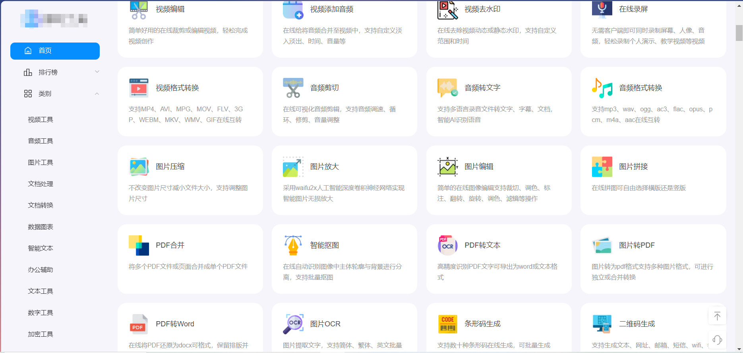The width and height of the screenshot is (743, 353).
Task: Click the 智能抠图 pen icon
Action: (293, 245)
